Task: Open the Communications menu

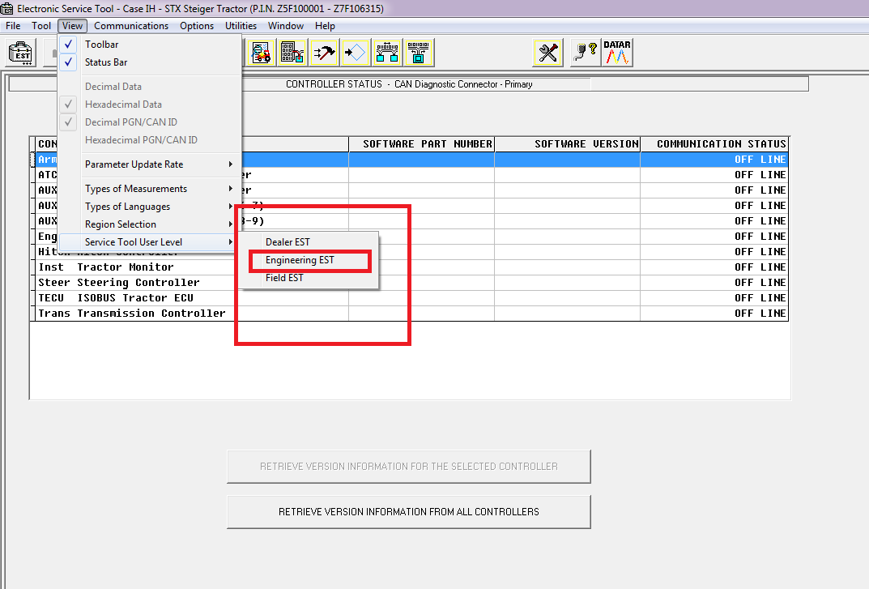Action: coord(130,25)
